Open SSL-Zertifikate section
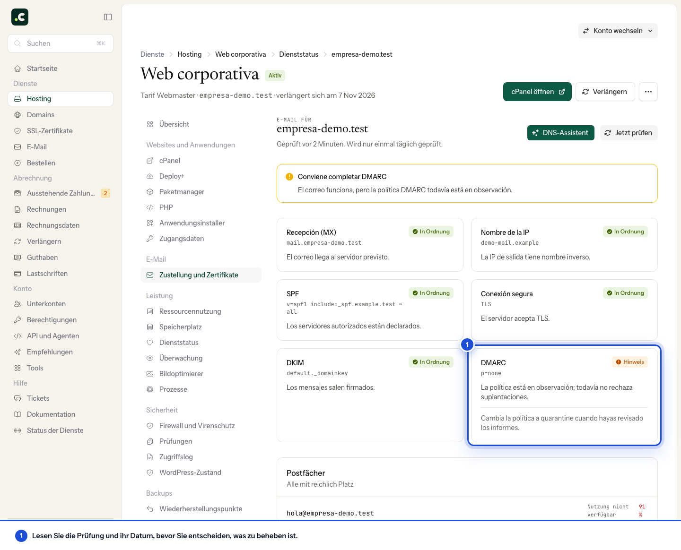The image size is (681, 550). 61,131
